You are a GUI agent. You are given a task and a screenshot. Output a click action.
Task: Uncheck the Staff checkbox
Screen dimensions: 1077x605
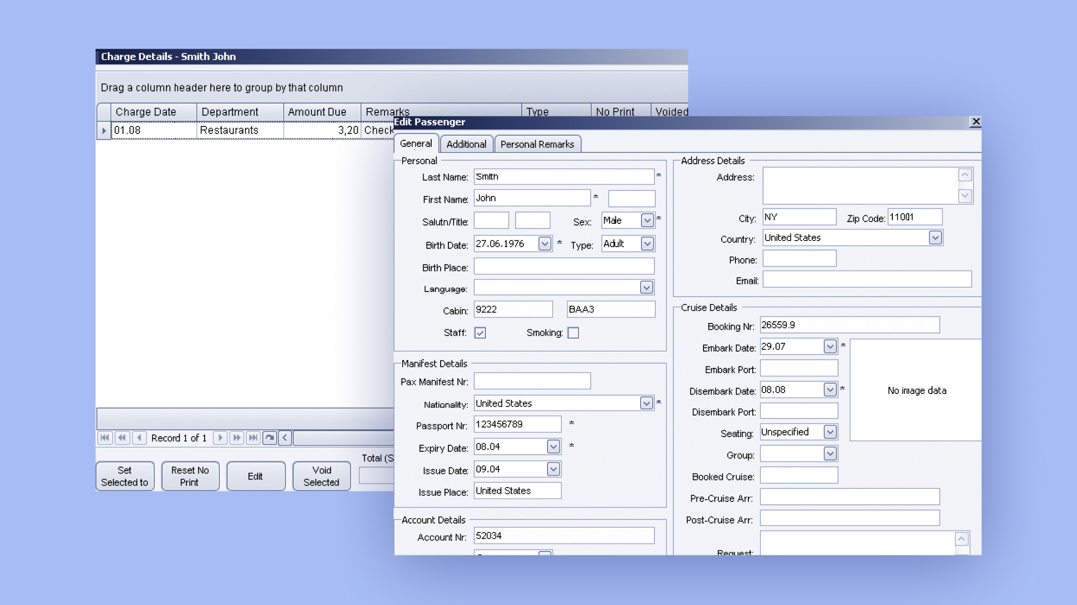click(x=480, y=333)
